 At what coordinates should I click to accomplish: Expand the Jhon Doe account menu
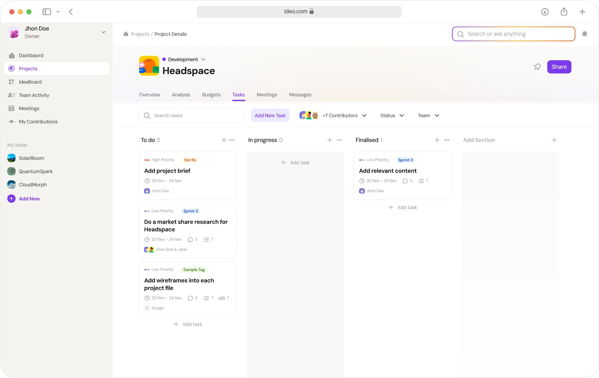[103, 32]
